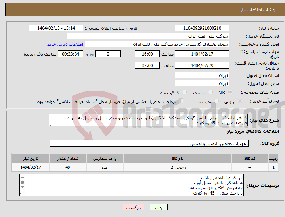Click the response deadline date 1404/02/17 field

click(202, 54)
